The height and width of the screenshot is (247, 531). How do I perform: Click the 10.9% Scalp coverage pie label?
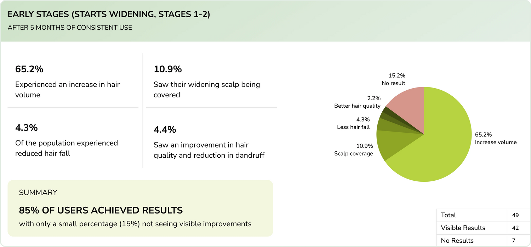click(x=354, y=150)
